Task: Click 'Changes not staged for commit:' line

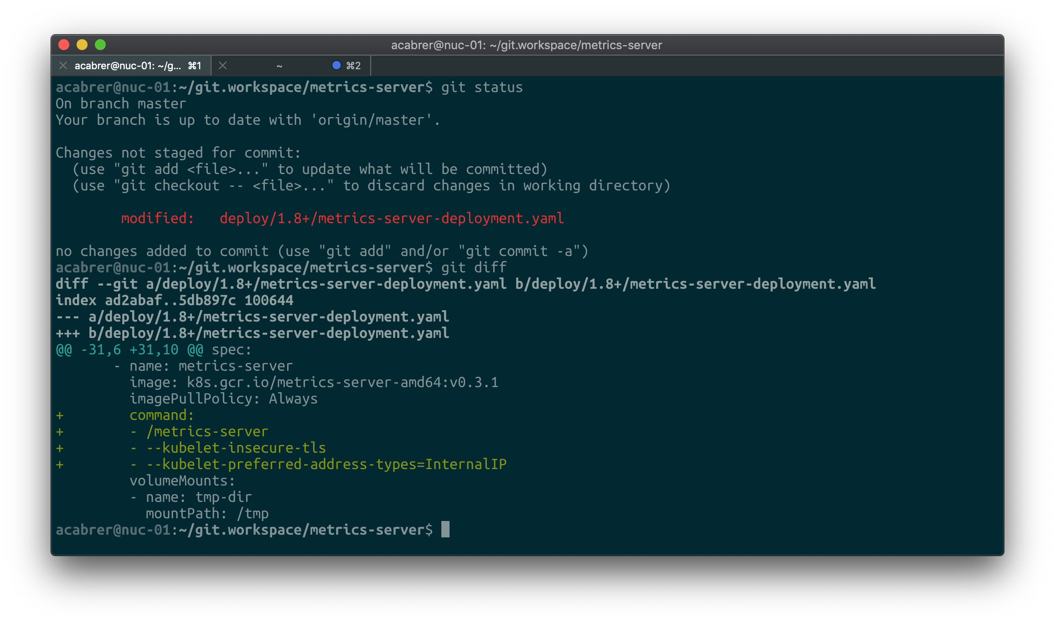Action: pos(178,153)
